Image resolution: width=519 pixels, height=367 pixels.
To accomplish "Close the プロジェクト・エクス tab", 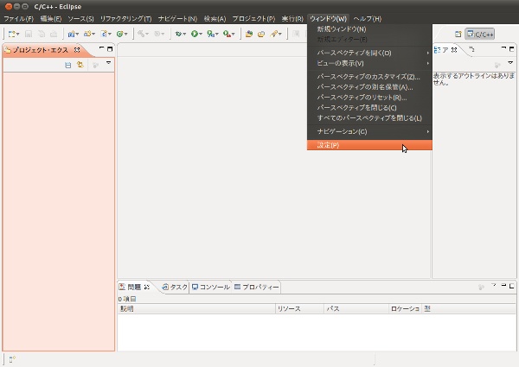I will coord(77,50).
